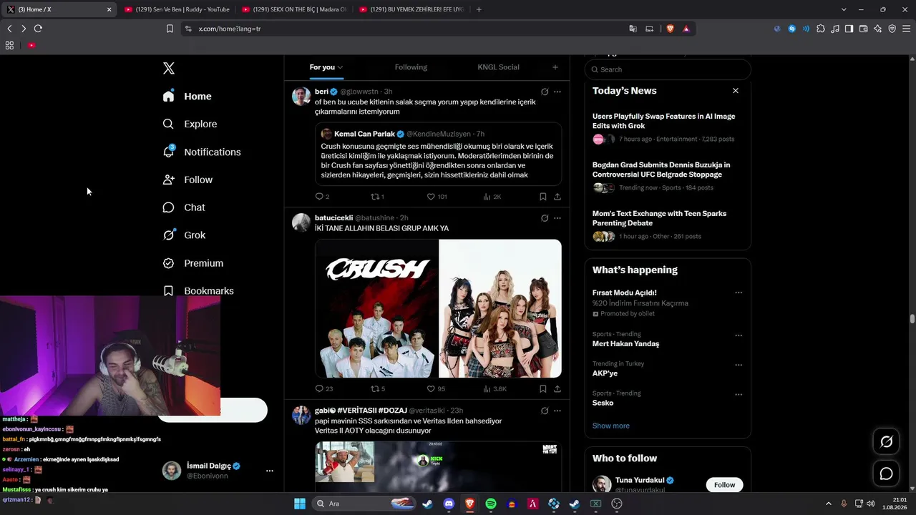Open Notifications bell in sidebar
The image size is (916, 515).
point(168,152)
